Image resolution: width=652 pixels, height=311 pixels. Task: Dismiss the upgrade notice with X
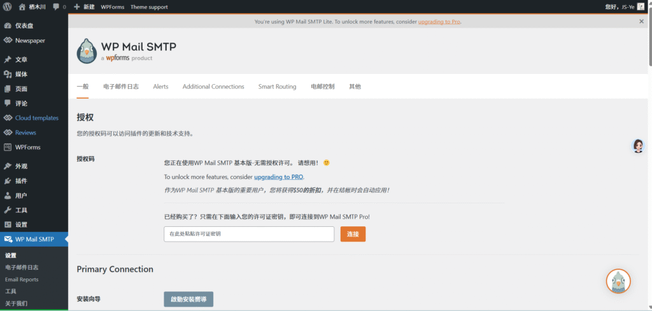[x=641, y=21]
